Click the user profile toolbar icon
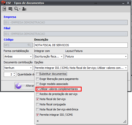Screen dimensions: 132x125 [x=24, y=9]
